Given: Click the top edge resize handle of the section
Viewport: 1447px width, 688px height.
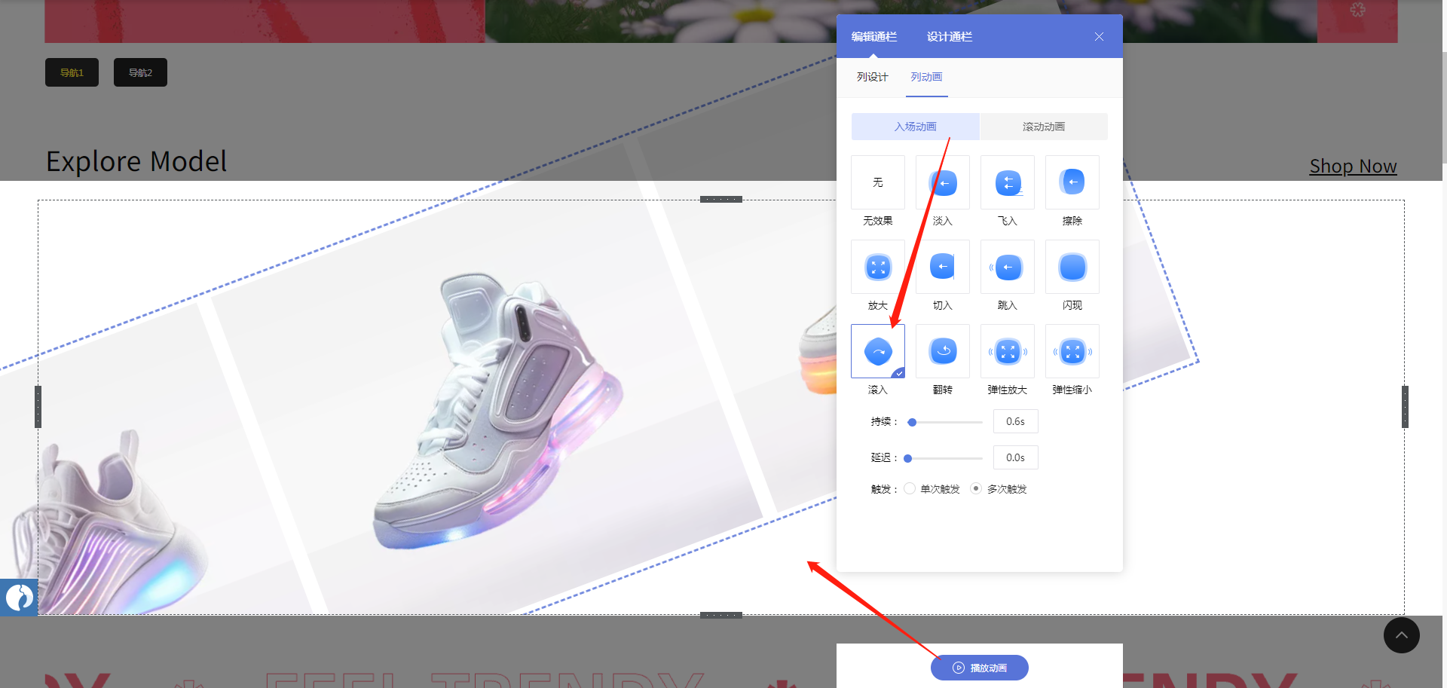Looking at the screenshot, I should pos(721,200).
